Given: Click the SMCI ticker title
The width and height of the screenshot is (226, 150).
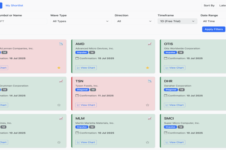Looking at the screenshot, I should (169, 118).
